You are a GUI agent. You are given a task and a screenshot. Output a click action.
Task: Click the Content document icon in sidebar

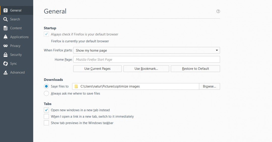[5, 28]
